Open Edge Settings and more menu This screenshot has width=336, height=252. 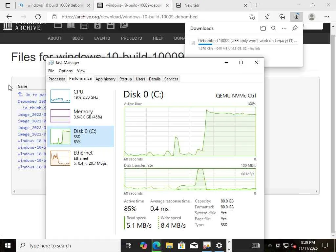[326, 17]
